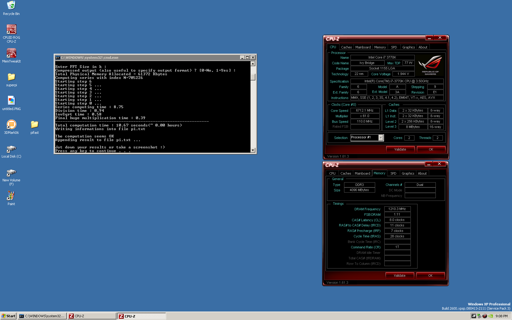Click OK in upper CPU-Z window
Image resolution: width=512 pixels, height=320 pixels.
431,149
